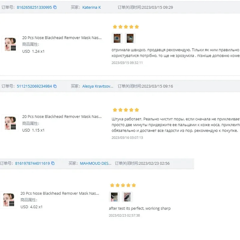This screenshot has height=240, width=240.
Task: Open product title in USD 1.15 order
Action: [x=62, y=116]
